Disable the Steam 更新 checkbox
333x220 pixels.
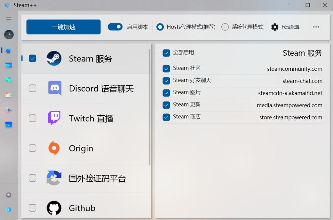(x=166, y=105)
